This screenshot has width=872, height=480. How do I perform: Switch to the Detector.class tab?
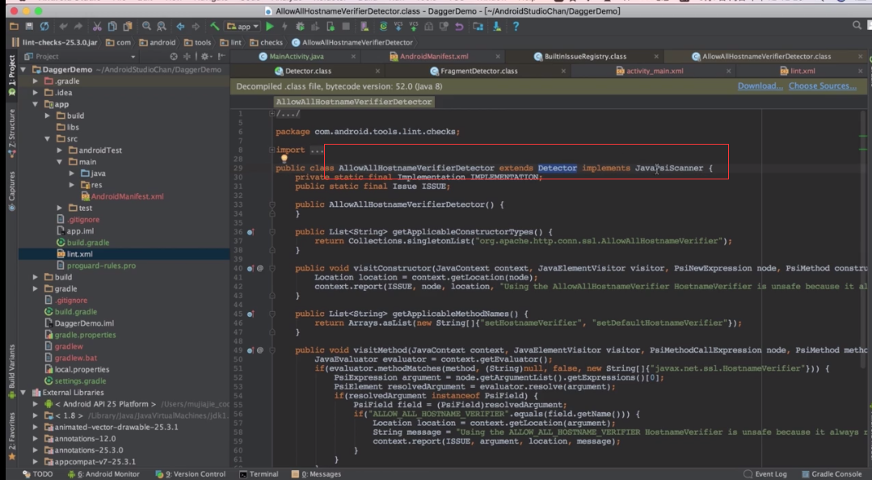coord(308,70)
